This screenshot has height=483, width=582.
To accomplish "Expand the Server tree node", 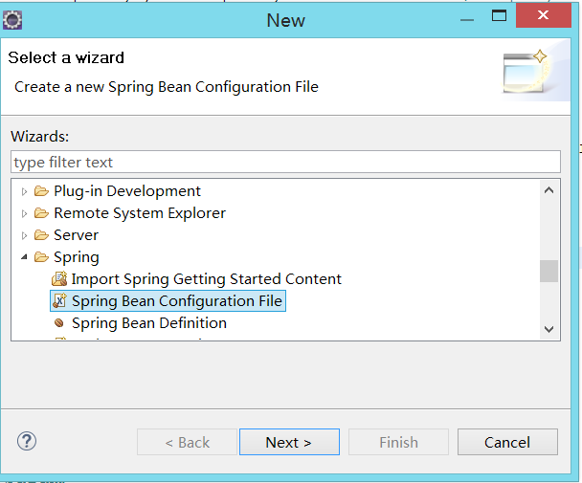I will (25, 235).
